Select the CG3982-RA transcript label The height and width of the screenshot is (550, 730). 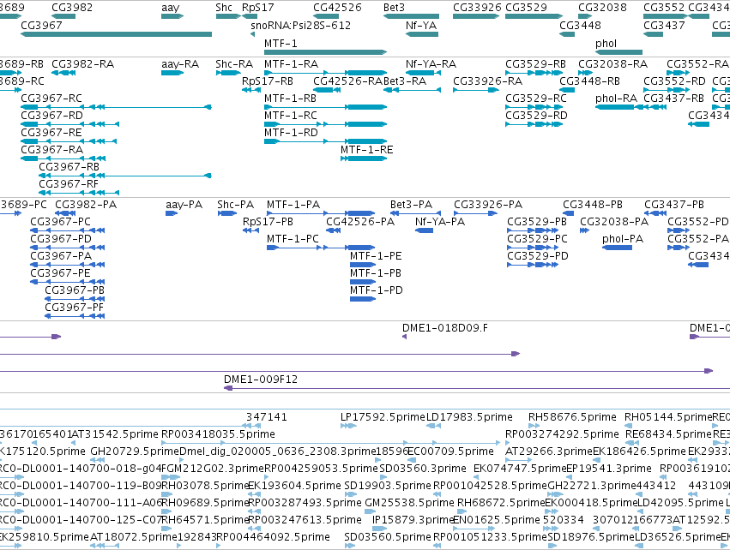83,63
